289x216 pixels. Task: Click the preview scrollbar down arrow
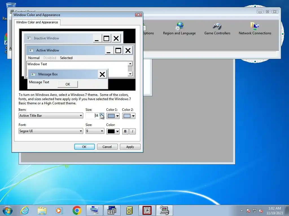pos(130,74)
